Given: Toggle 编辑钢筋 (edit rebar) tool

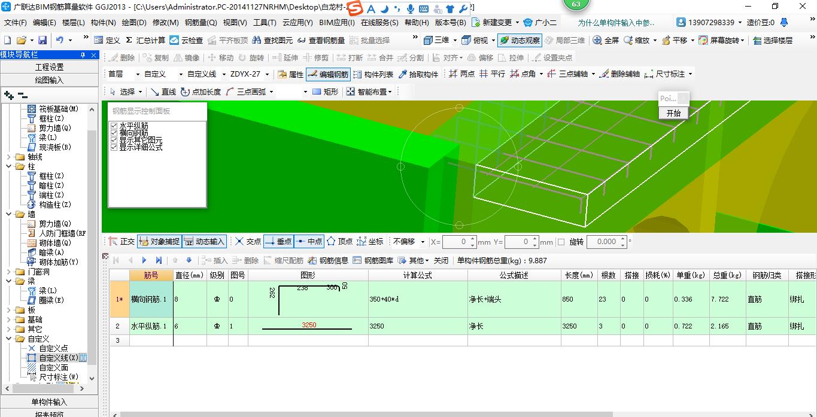Looking at the screenshot, I should pos(327,74).
